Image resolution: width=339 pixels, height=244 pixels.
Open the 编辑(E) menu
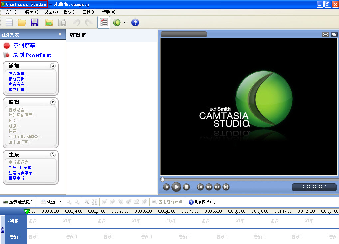point(32,12)
